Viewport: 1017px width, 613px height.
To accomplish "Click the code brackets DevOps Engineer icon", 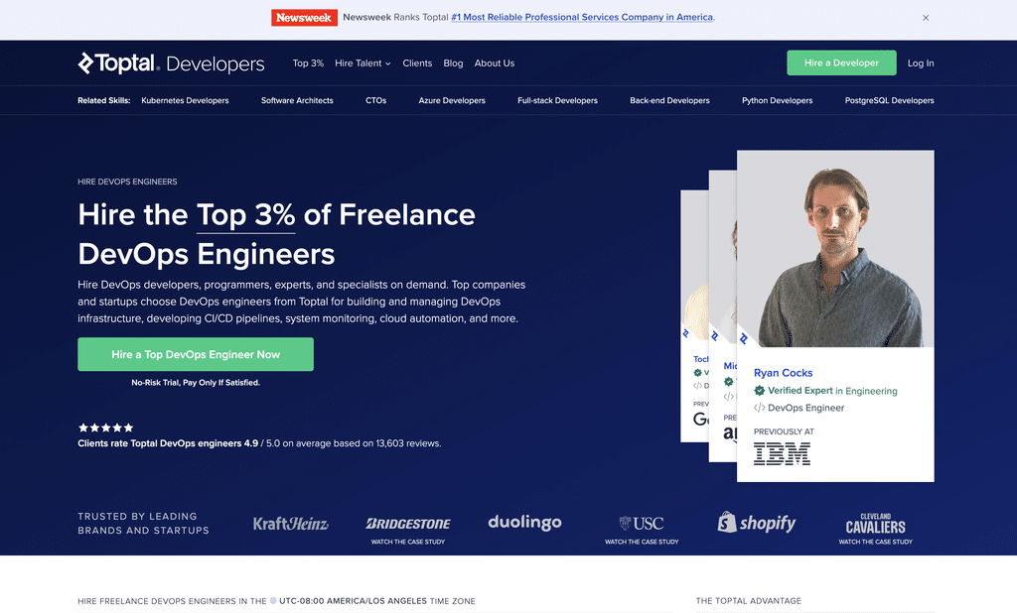I will click(x=759, y=408).
